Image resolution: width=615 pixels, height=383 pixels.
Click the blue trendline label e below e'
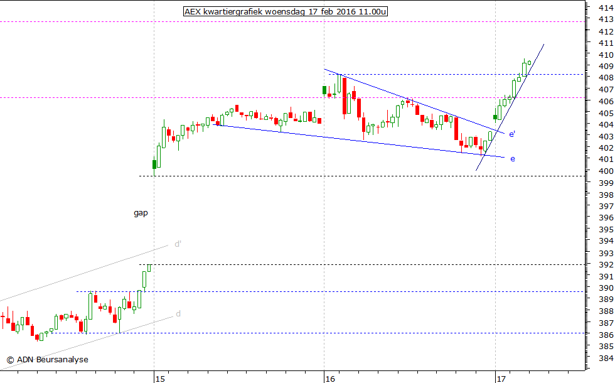coord(512,159)
